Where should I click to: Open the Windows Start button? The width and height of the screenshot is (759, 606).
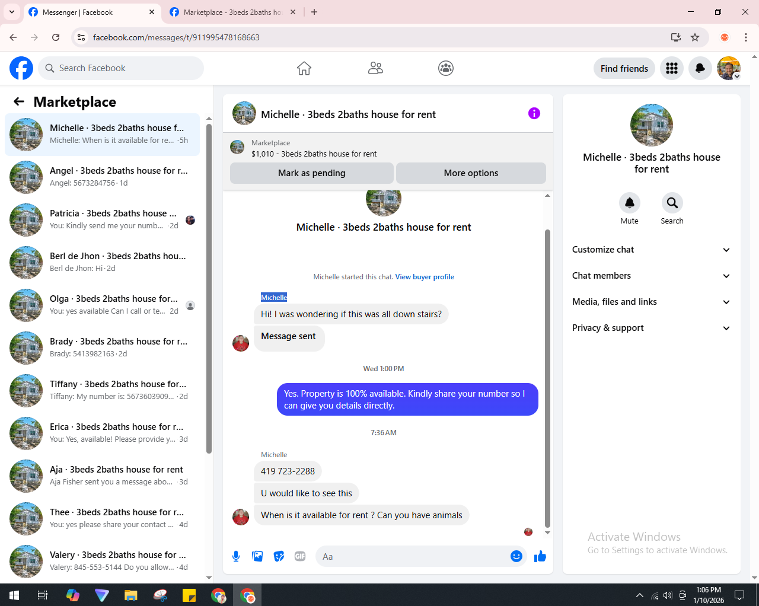(14, 595)
